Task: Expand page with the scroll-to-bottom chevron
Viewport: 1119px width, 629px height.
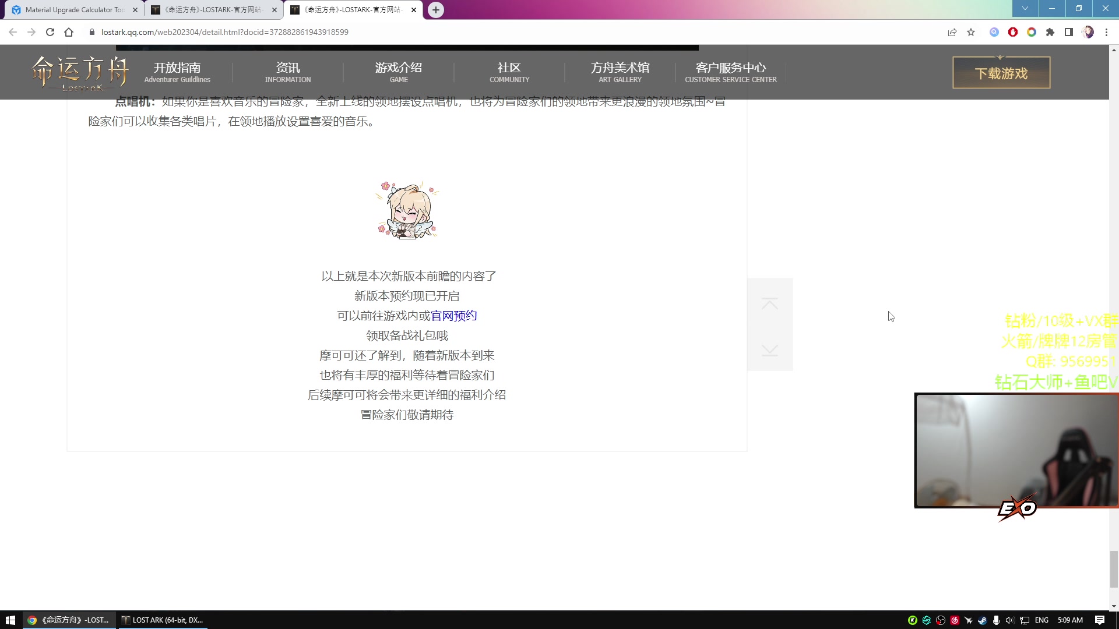Action: [770, 349]
